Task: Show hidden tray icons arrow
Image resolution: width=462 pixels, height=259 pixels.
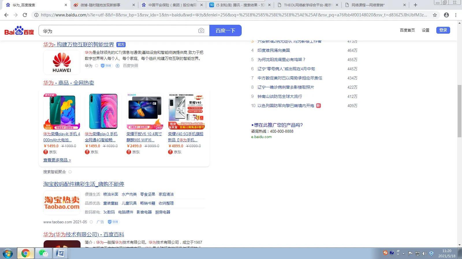Action: click(x=404, y=253)
